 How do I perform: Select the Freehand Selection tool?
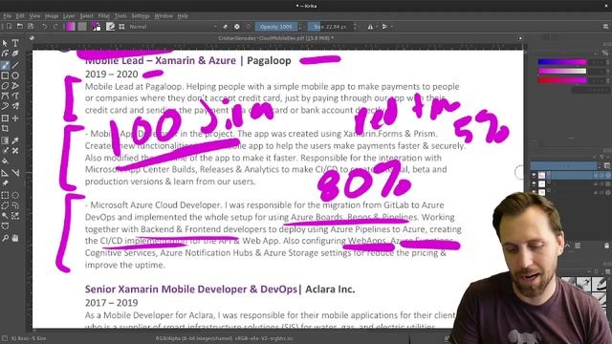(15, 205)
